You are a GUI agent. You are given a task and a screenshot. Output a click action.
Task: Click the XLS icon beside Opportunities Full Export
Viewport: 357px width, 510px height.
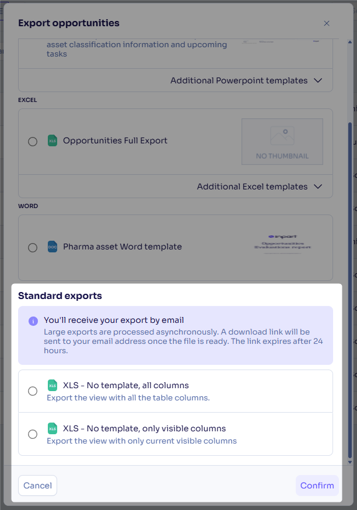click(x=52, y=140)
